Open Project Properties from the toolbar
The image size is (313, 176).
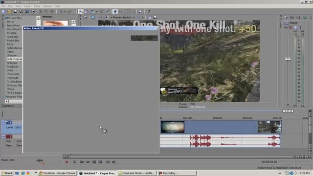point(33,12)
